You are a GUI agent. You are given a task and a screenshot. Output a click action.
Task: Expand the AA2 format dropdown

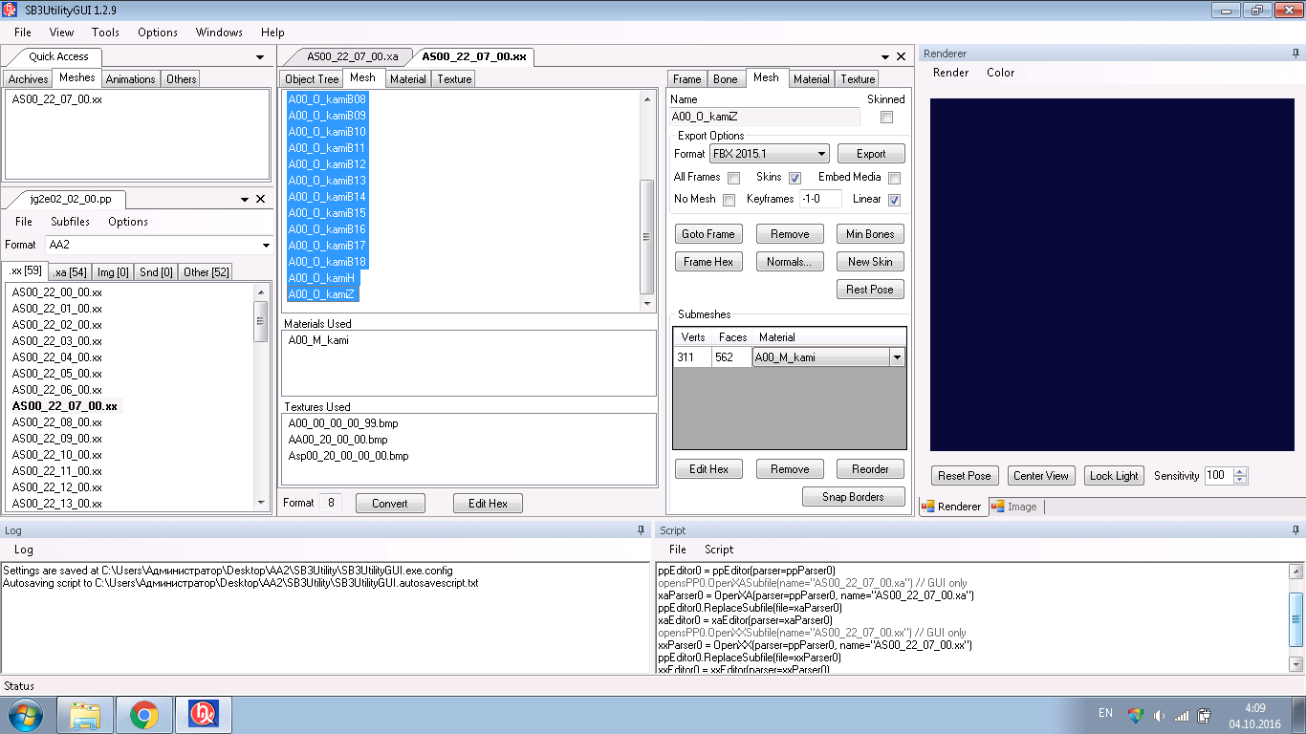265,246
